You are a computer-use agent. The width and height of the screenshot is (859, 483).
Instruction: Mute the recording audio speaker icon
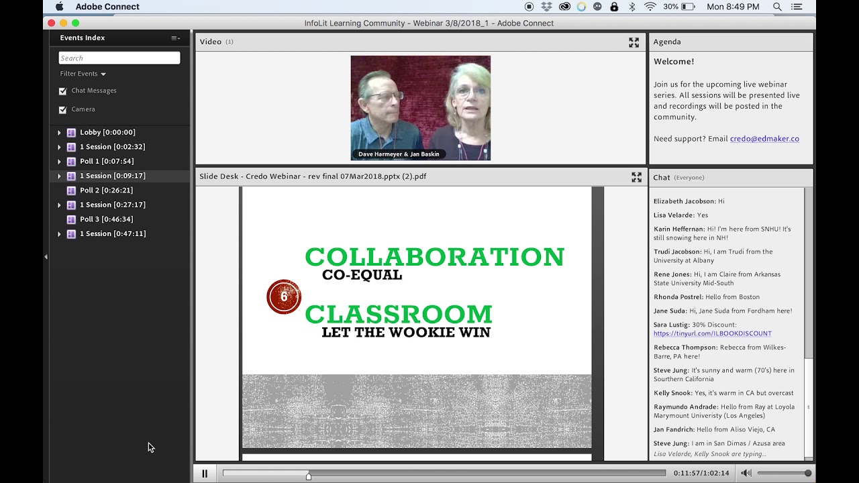pyautogui.click(x=746, y=474)
